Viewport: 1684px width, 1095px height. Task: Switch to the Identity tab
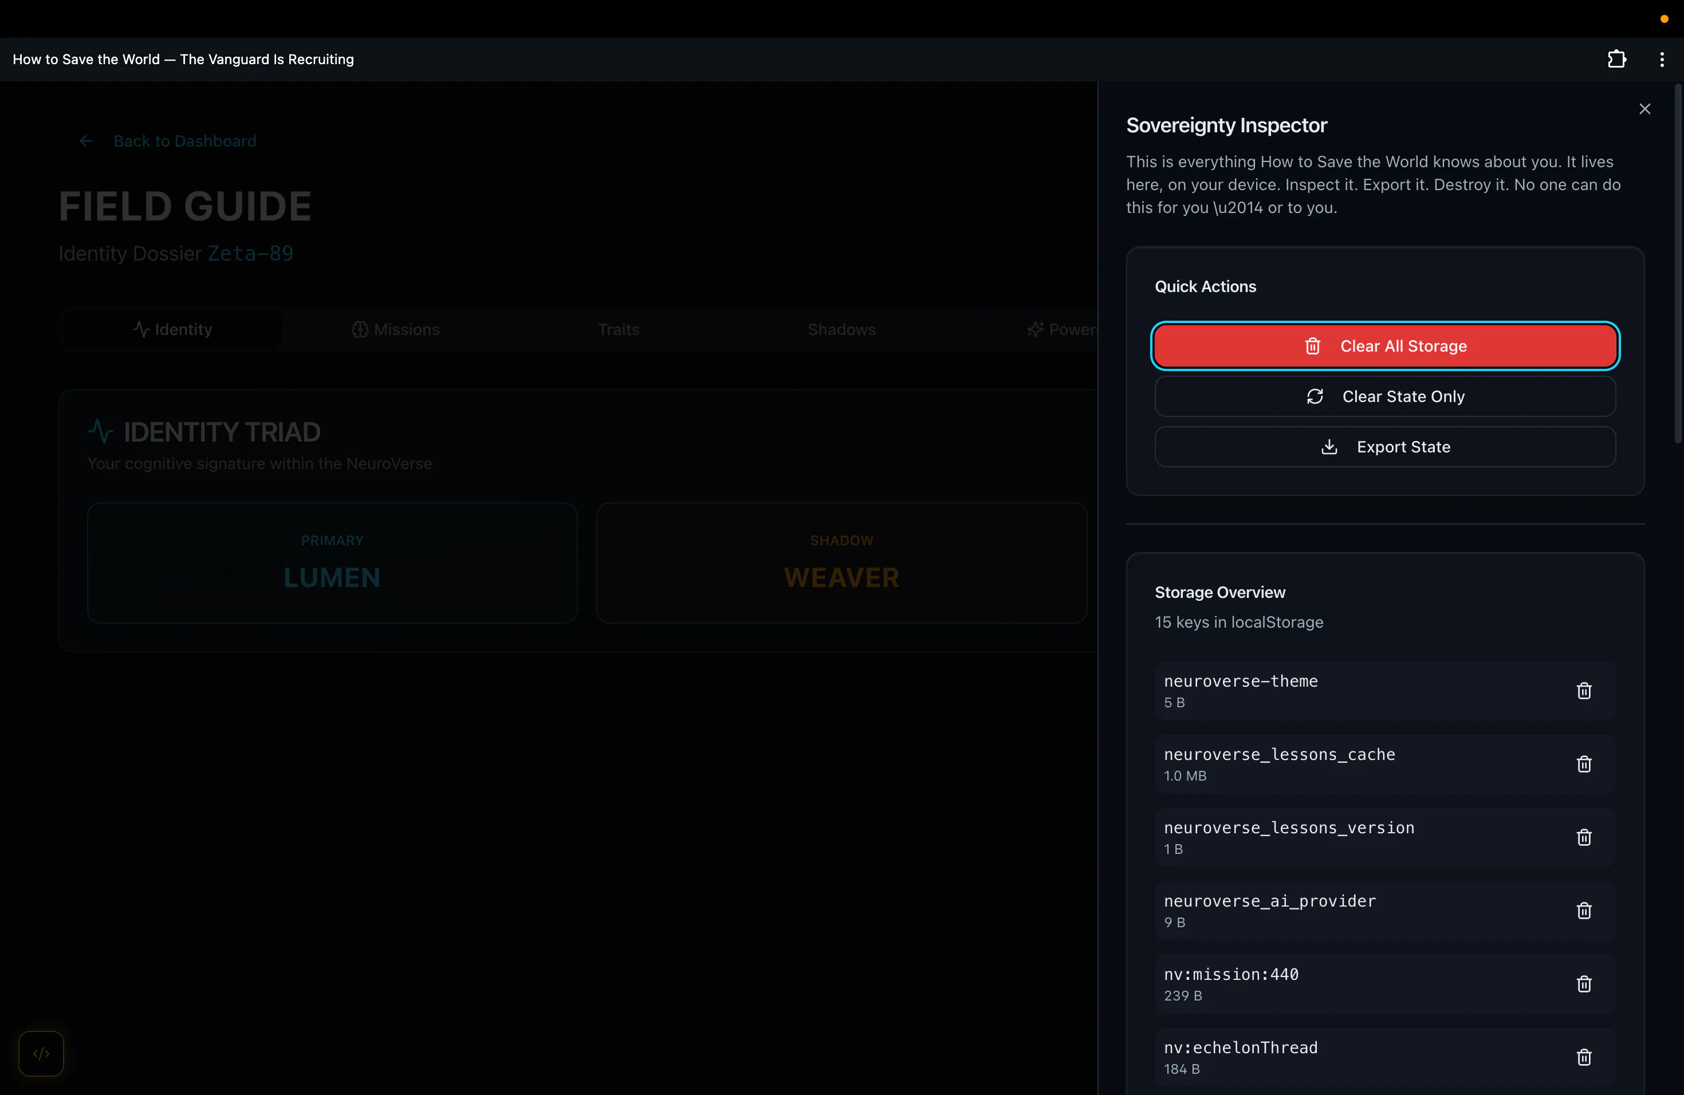click(172, 330)
